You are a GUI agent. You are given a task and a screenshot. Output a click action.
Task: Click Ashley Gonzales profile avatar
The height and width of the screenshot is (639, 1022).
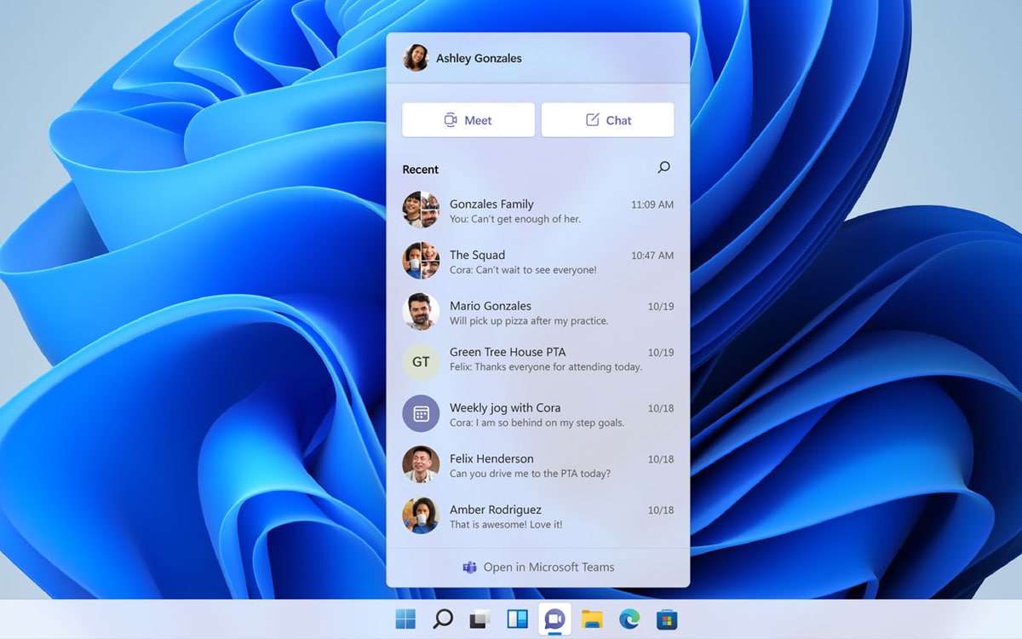coord(416,58)
